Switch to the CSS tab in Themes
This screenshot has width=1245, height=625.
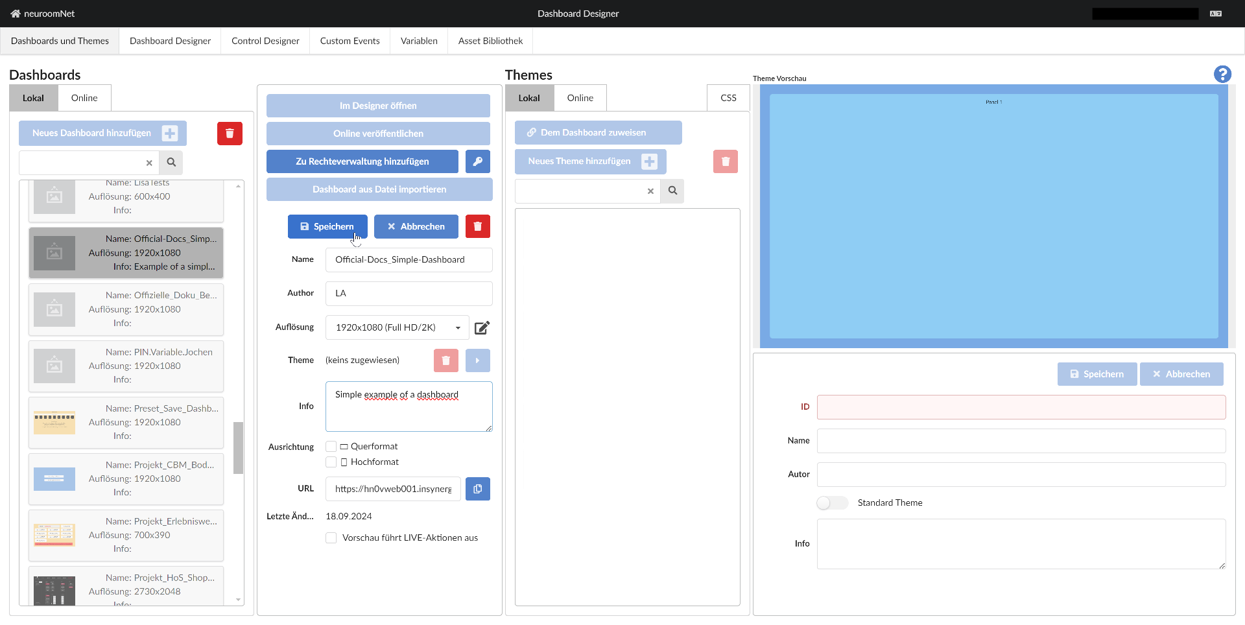pos(728,98)
